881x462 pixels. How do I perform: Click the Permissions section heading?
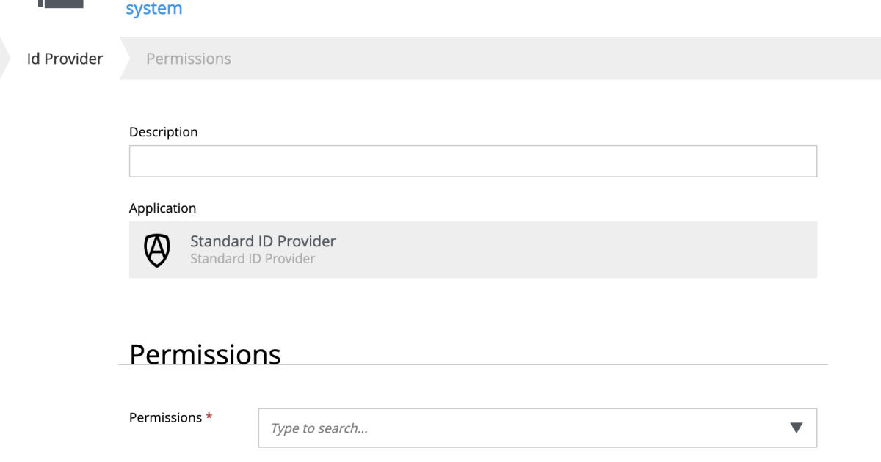tap(205, 354)
